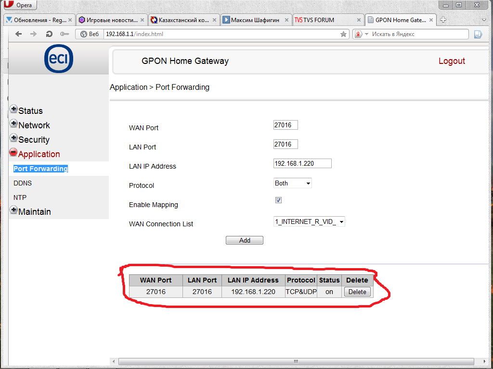Click the new tab plus icon
Screen dimensions: 493x369
(443, 20)
